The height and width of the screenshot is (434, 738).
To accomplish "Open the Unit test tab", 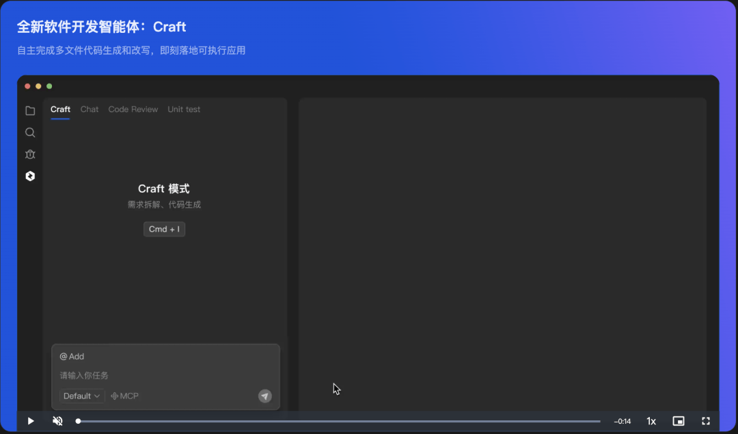I will click(184, 109).
